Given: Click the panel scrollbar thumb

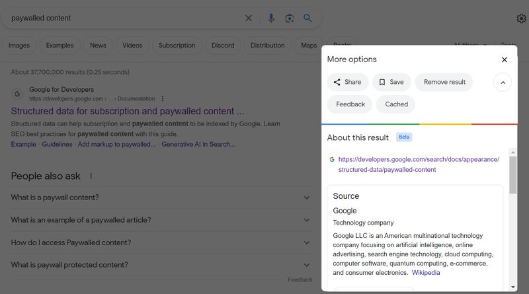Looking at the screenshot, I should coord(513,175).
